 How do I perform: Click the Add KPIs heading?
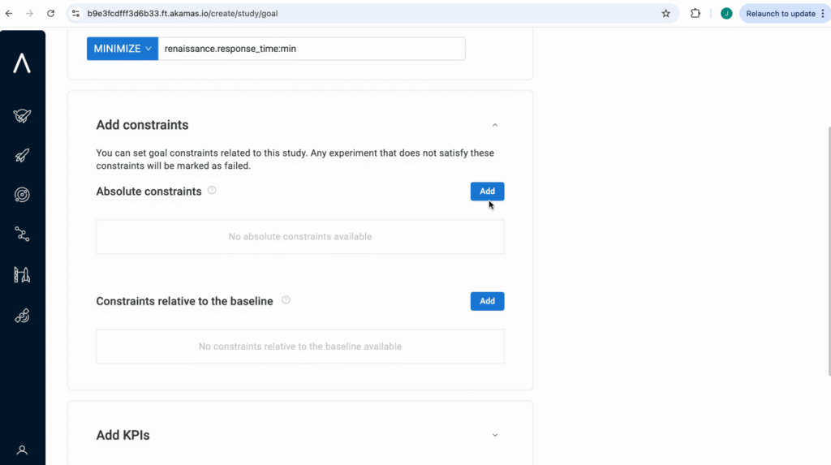123,435
